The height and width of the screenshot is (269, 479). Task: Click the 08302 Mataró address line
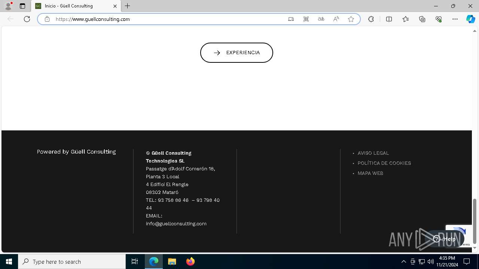162,192
